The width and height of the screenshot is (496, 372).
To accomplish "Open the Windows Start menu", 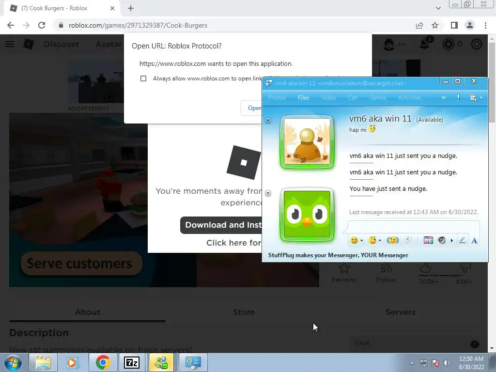I will (13, 362).
